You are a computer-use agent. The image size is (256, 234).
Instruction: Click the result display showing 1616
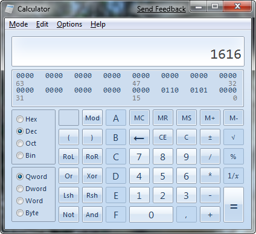coord(128,51)
